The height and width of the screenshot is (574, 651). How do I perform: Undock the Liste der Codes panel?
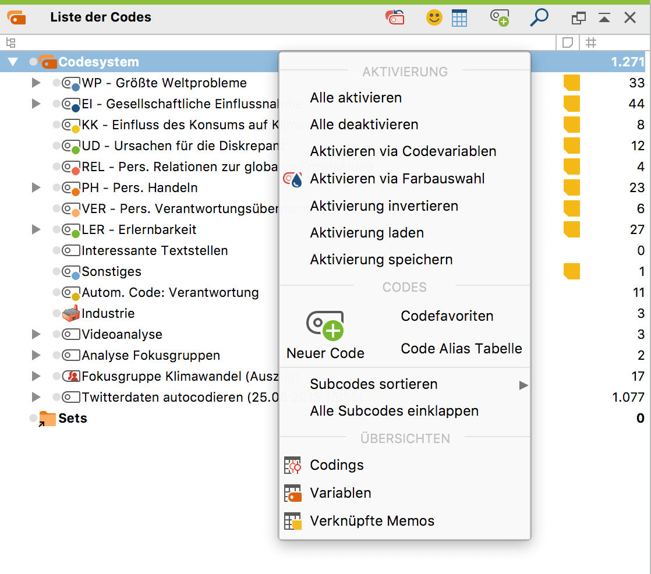578,17
